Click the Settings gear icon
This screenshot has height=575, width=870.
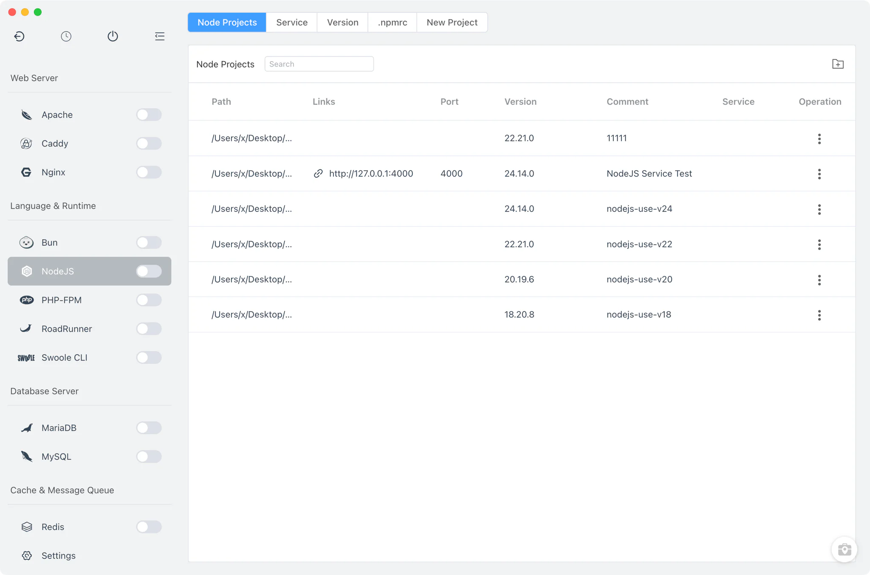pyautogui.click(x=26, y=555)
